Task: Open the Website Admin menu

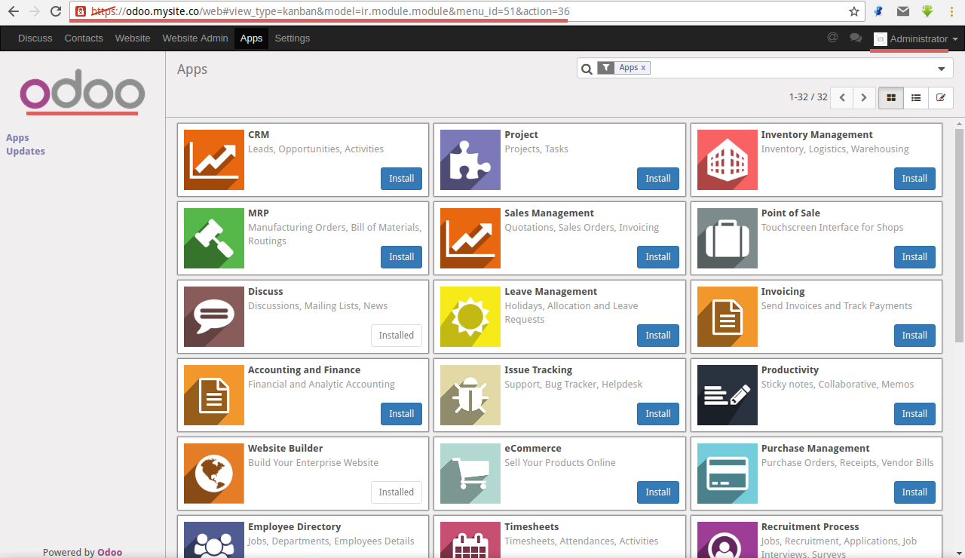Action: (195, 38)
